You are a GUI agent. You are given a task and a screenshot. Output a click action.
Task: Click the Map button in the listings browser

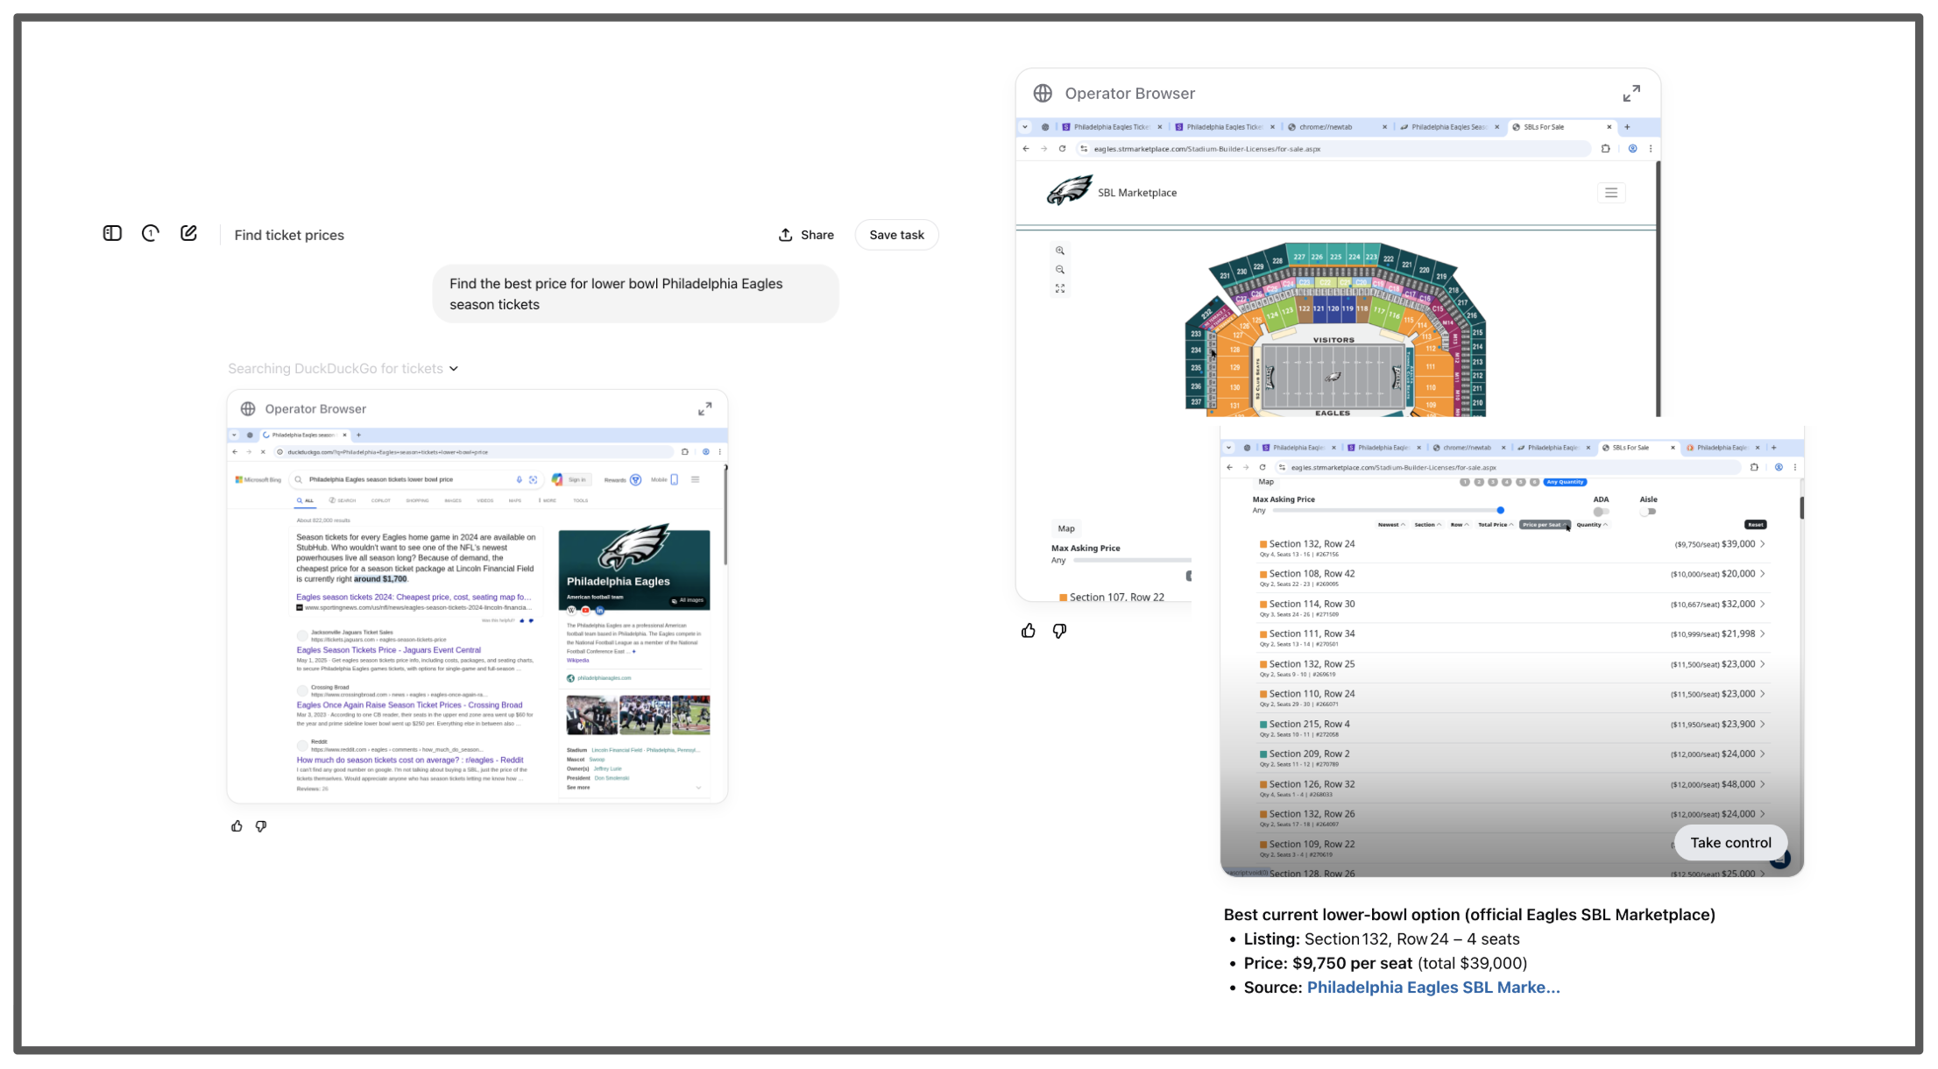pyautogui.click(x=1266, y=482)
